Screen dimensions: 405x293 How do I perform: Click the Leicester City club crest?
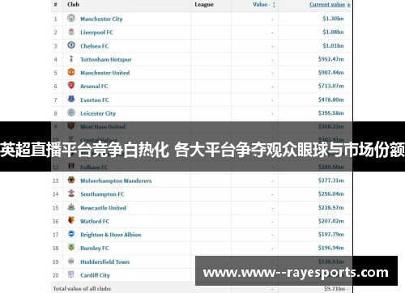click(71, 113)
